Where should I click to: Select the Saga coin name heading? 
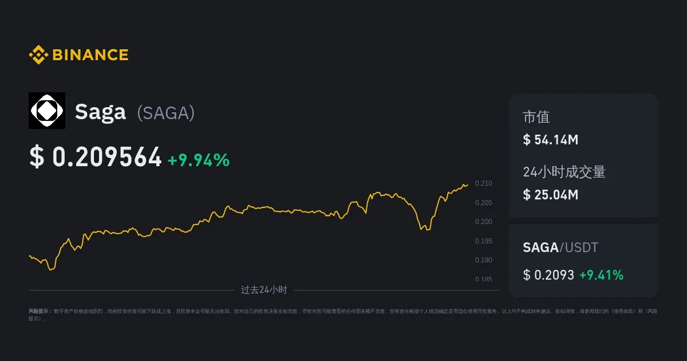(x=100, y=112)
